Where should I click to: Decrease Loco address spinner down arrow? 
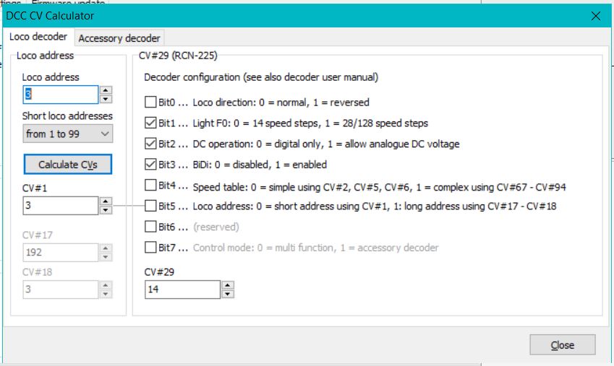tap(106, 98)
